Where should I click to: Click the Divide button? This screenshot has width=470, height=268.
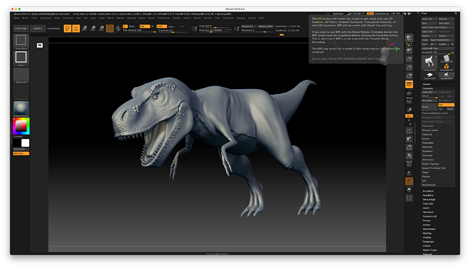click(x=429, y=107)
